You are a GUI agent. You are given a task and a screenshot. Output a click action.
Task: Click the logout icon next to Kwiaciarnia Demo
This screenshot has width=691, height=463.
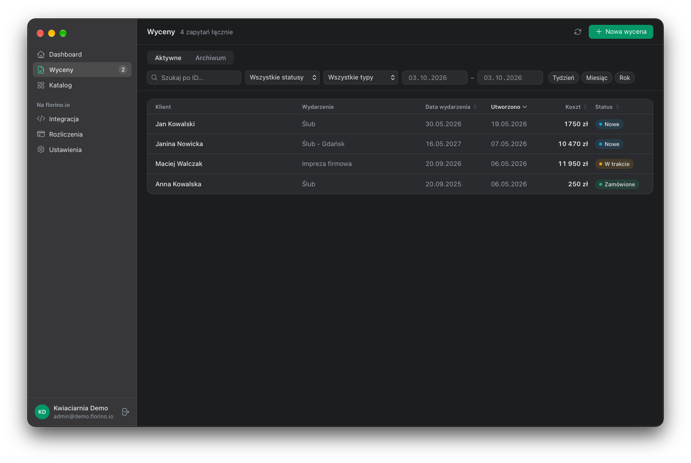coord(126,412)
